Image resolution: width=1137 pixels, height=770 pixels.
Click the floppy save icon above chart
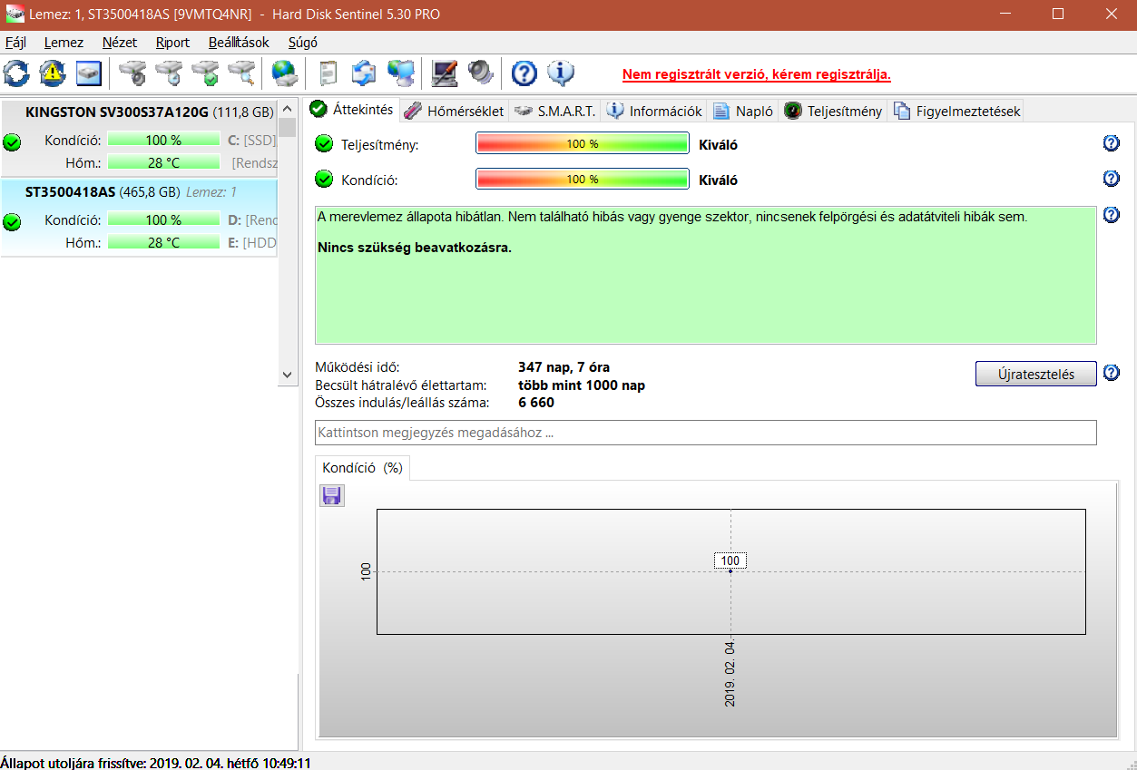pos(332,495)
